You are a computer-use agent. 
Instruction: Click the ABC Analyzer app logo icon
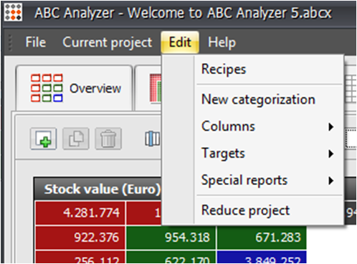tap(13, 12)
